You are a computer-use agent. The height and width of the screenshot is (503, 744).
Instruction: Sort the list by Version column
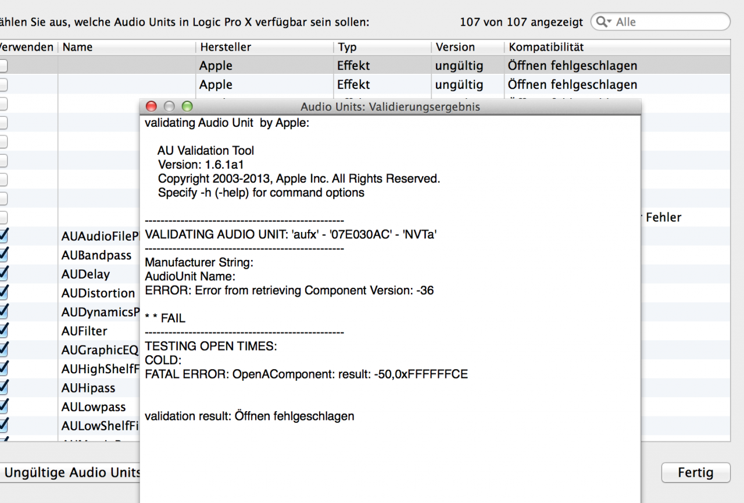tap(468, 47)
